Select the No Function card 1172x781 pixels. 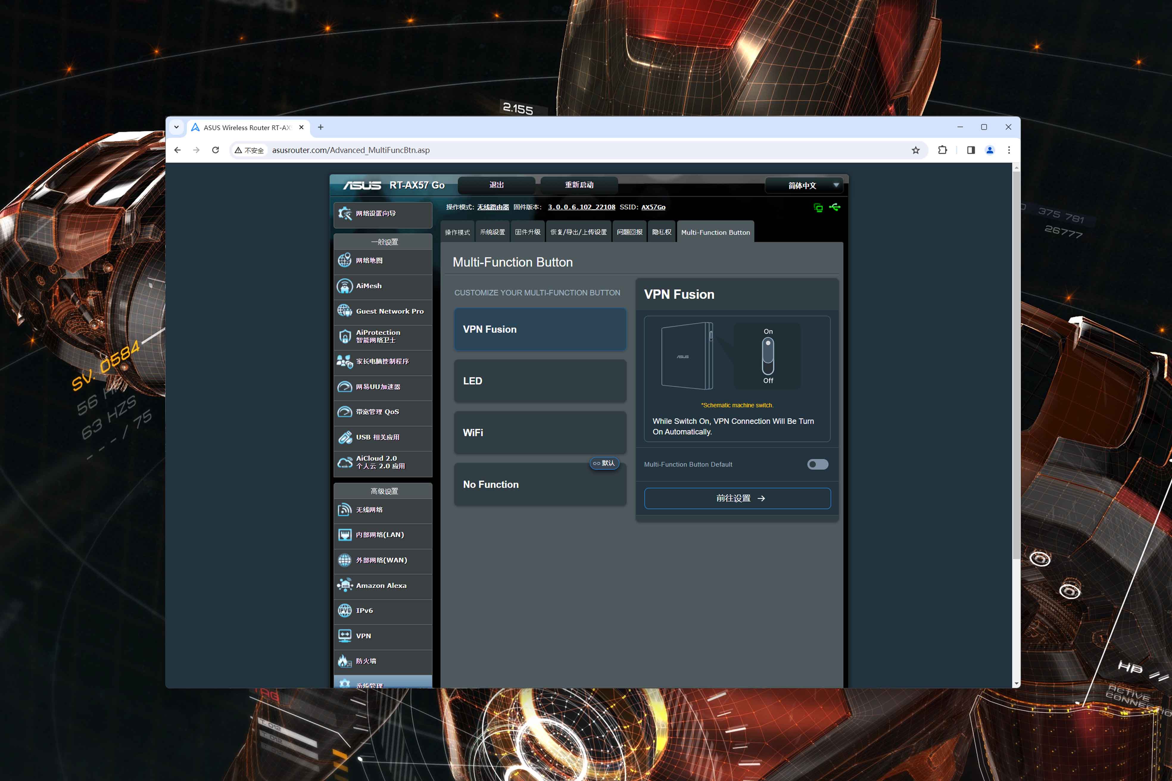point(540,485)
